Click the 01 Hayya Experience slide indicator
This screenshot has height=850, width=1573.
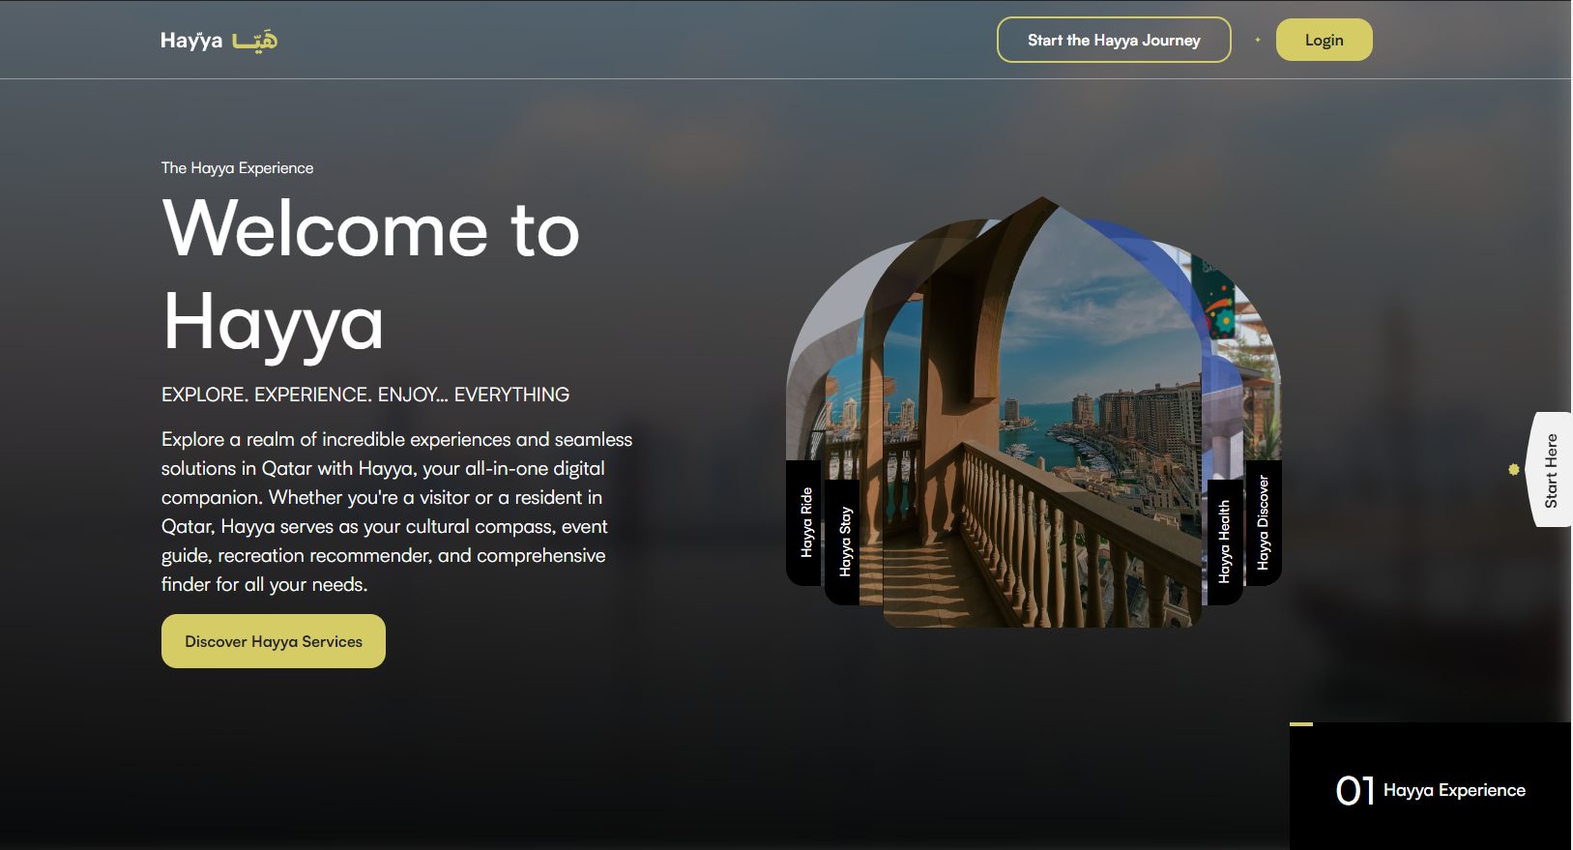coord(1431,787)
